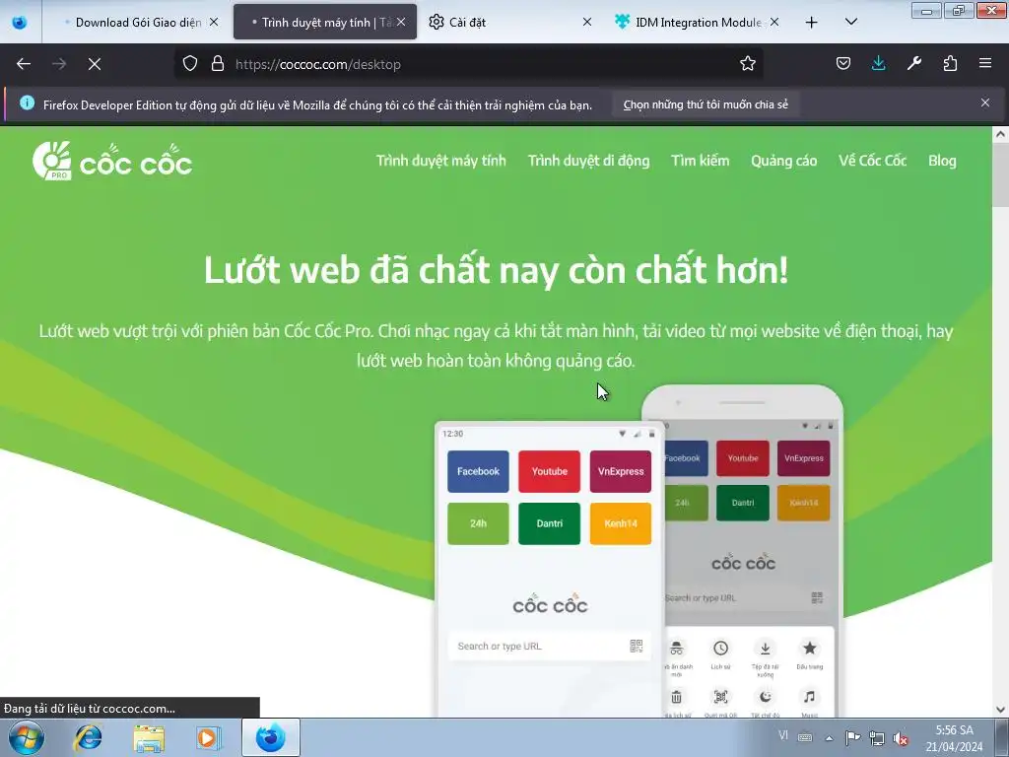Click the red Youtube tile in tablet mockup
This screenshot has height=757, width=1009.
coord(550,471)
